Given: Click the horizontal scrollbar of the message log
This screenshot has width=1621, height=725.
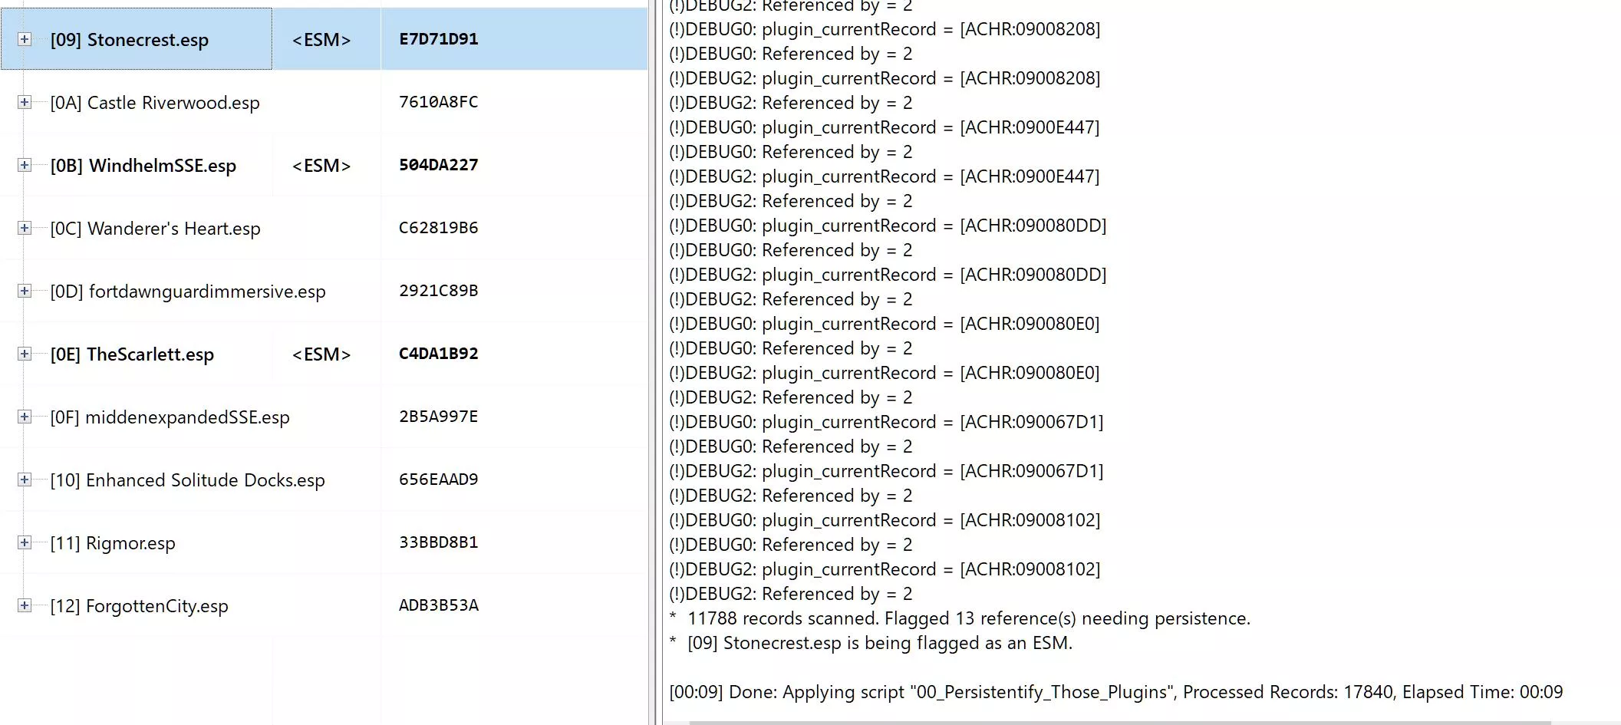Looking at the screenshot, I should tap(1120, 722).
